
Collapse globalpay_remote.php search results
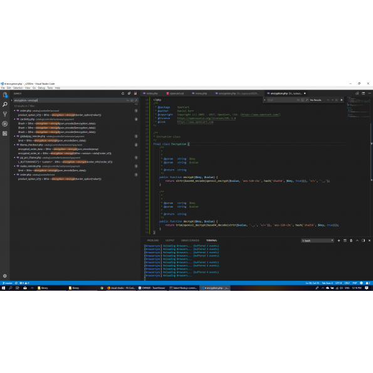14,136
